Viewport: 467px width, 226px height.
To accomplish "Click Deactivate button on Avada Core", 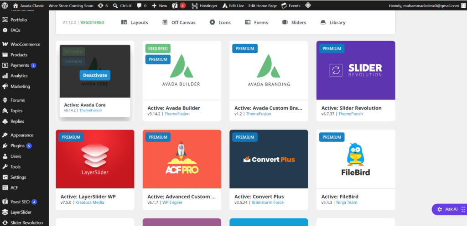I will pos(95,75).
